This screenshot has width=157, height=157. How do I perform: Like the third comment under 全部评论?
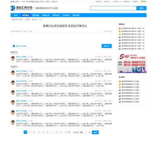click(96, 91)
